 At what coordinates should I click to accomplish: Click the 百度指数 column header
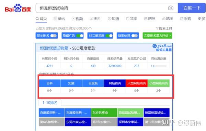93,58
